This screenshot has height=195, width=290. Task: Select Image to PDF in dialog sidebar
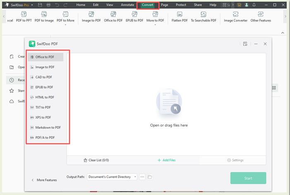coord(46,67)
